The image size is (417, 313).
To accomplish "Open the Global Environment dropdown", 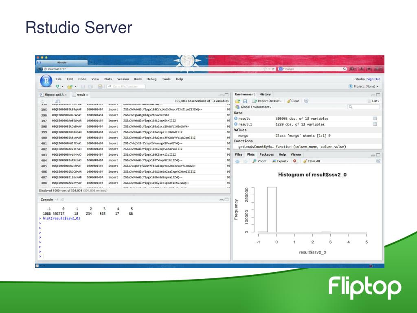I will click(253, 107).
